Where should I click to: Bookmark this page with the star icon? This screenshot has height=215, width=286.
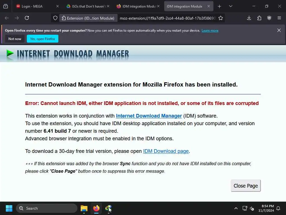(221, 18)
